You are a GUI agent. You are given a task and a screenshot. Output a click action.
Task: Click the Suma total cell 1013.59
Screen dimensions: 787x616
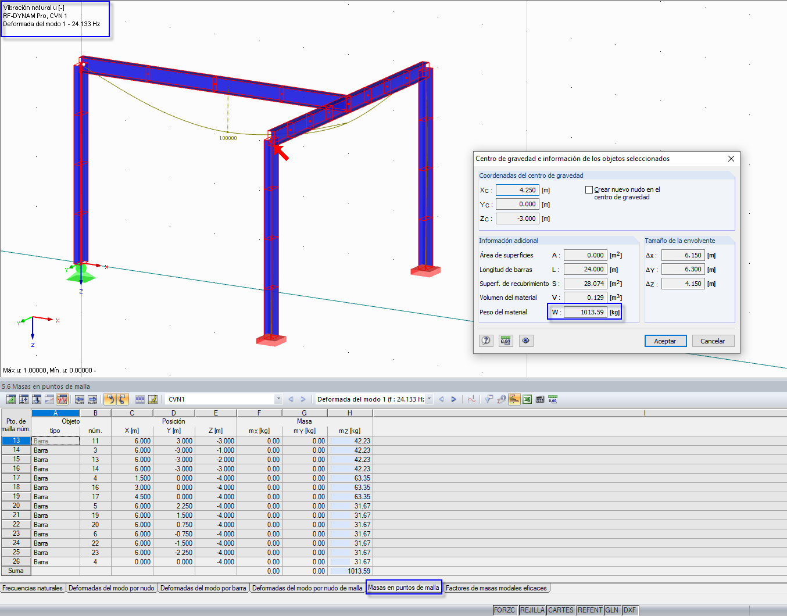pyautogui.click(x=350, y=571)
